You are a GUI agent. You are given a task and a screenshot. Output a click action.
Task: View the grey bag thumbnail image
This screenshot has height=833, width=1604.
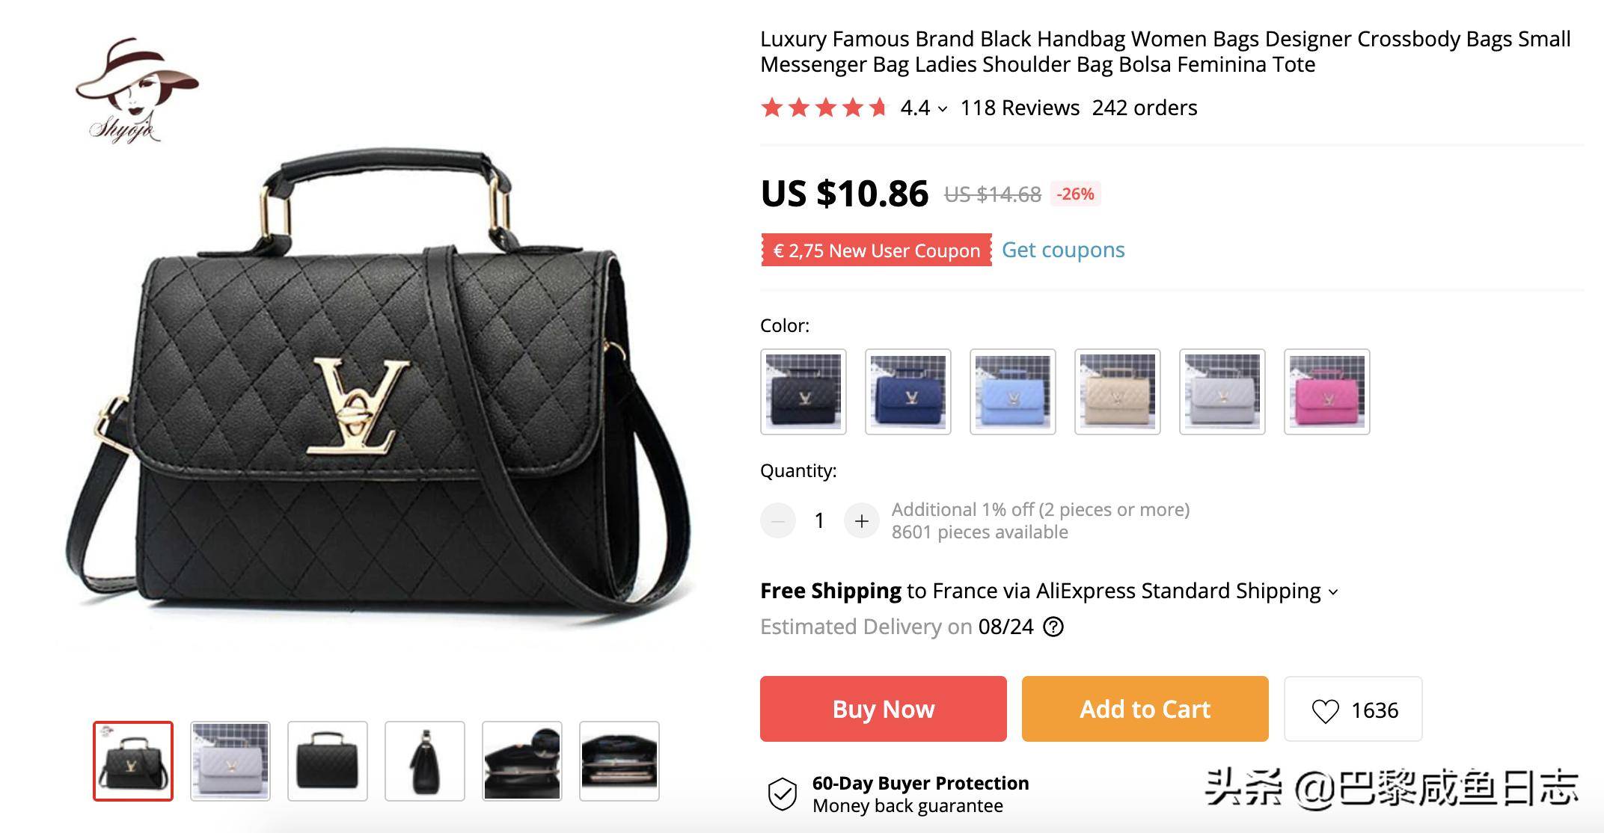click(x=230, y=761)
